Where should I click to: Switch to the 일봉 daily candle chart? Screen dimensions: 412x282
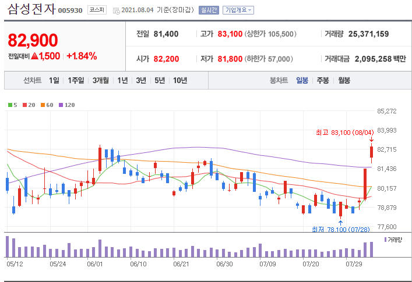[x=302, y=80]
